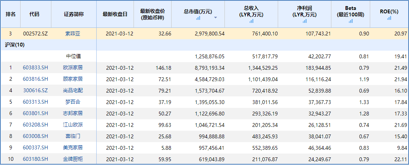This screenshot has width=409, height=165.
Task: Click the 最新收盘日 column header
Action: (115, 14)
